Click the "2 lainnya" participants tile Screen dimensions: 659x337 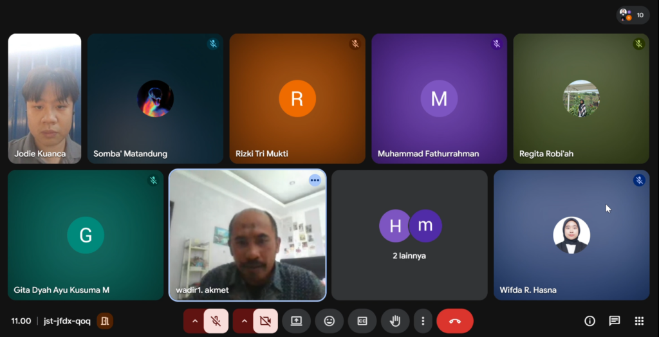pyautogui.click(x=409, y=235)
